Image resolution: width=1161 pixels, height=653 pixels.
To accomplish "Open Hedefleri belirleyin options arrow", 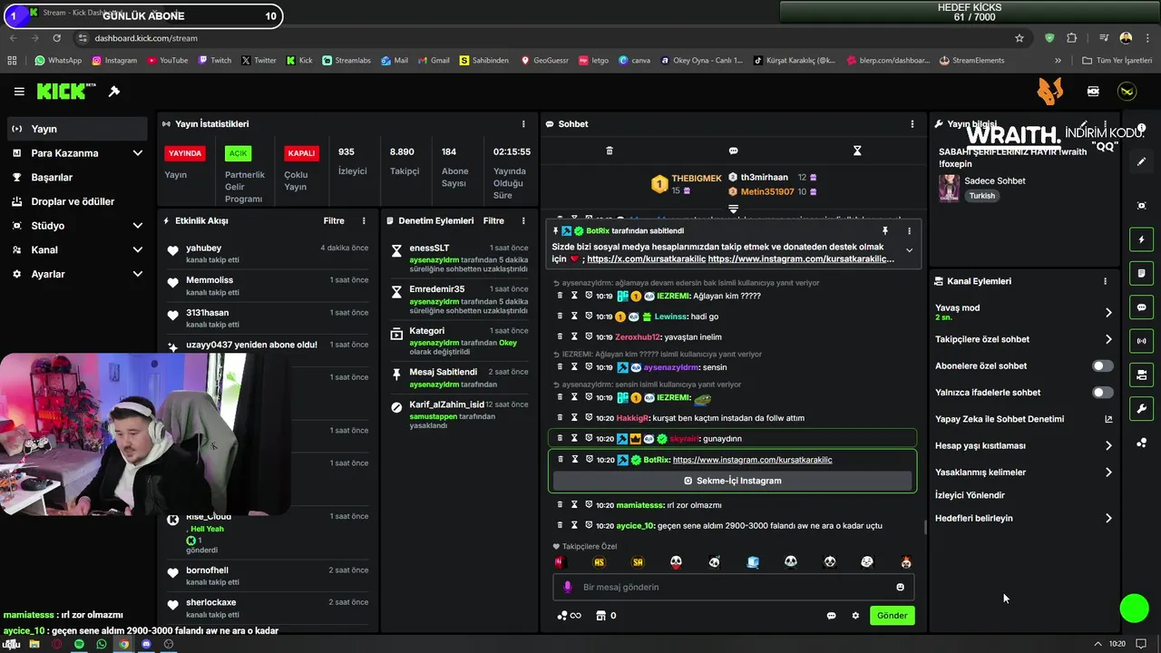I will click(x=1108, y=519).
